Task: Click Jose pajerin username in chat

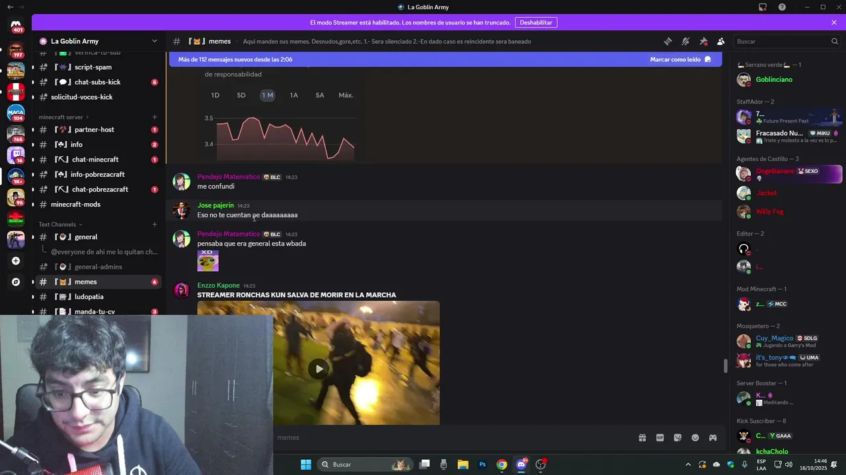Action: click(x=215, y=205)
